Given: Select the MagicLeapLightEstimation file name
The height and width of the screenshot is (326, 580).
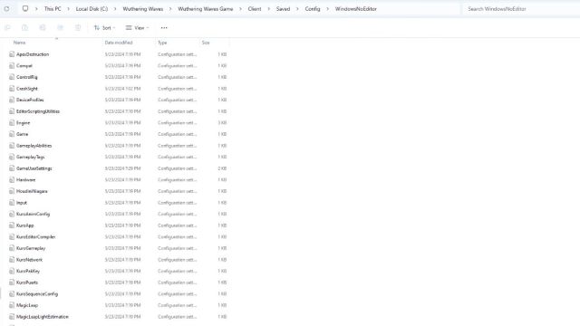Looking at the screenshot, I should tap(43, 317).
